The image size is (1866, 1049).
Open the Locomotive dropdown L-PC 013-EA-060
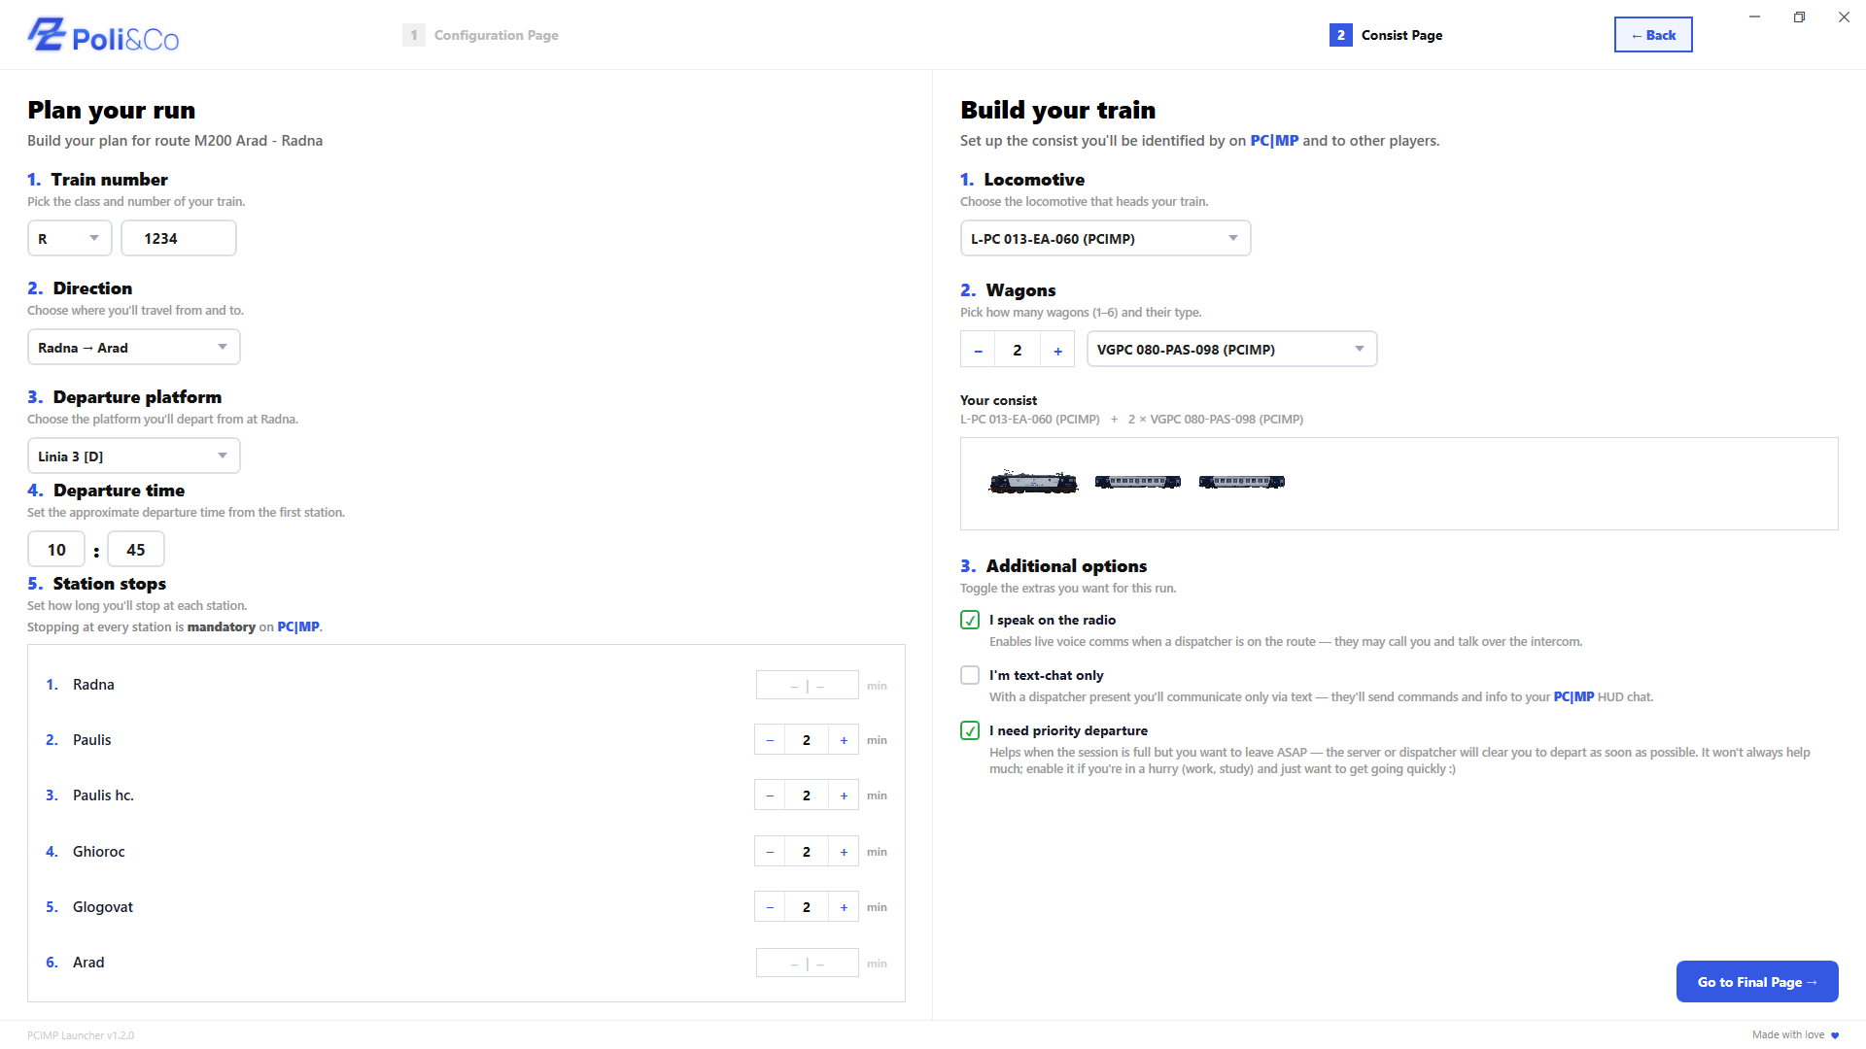coord(1106,238)
